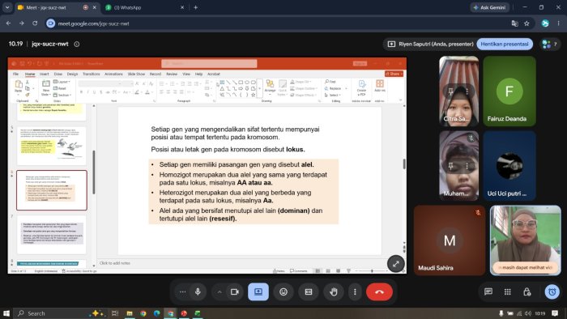Open the Arrange menu
The image size is (567, 319).
pyautogui.click(x=270, y=87)
